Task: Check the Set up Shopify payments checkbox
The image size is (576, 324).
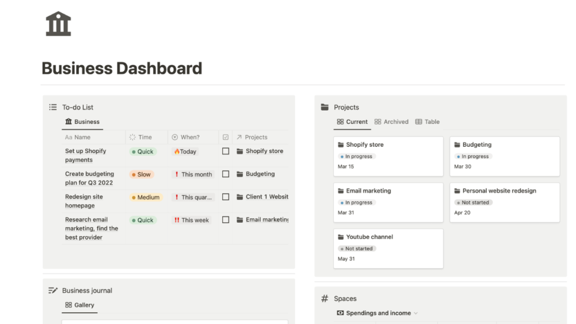Action: (x=226, y=151)
